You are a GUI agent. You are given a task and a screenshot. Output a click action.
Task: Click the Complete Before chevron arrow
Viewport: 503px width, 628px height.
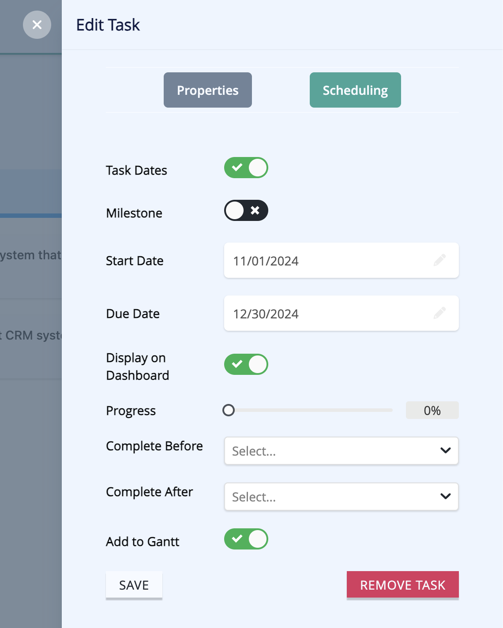pyautogui.click(x=446, y=450)
